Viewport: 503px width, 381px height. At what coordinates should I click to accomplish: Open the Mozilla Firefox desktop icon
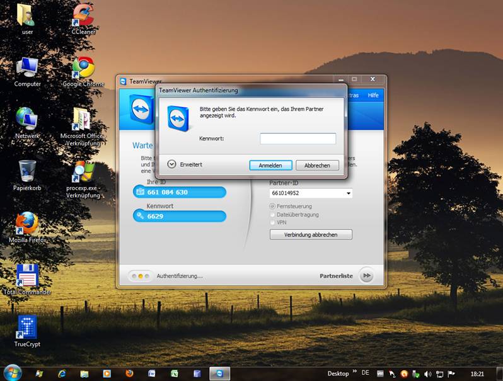[x=27, y=224]
